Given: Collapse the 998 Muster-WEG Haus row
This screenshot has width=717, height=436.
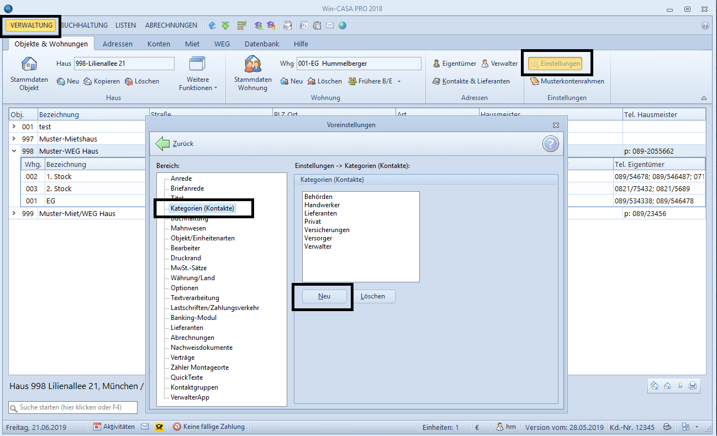Looking at the screenshot, I should [14, 151].
